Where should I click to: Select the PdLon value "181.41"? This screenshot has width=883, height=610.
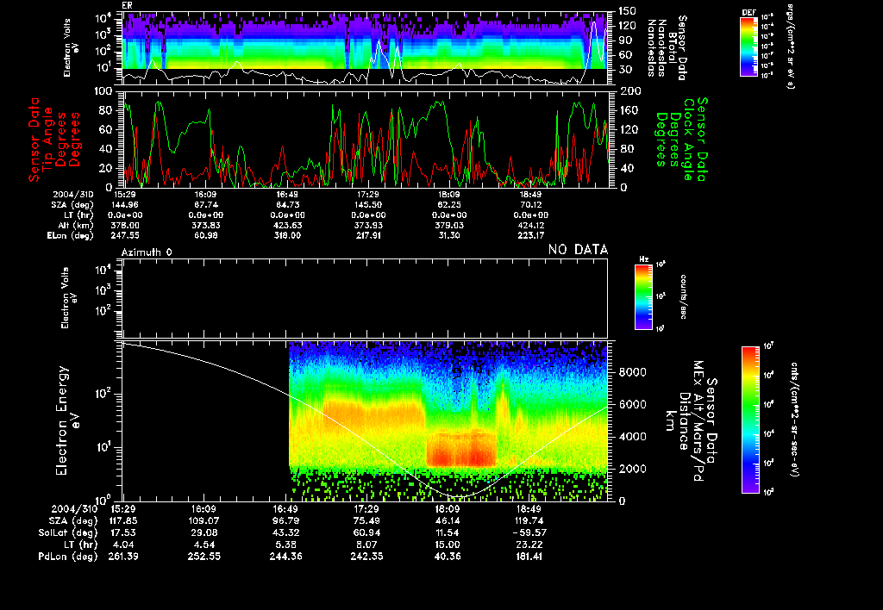(x=529, y=557)
